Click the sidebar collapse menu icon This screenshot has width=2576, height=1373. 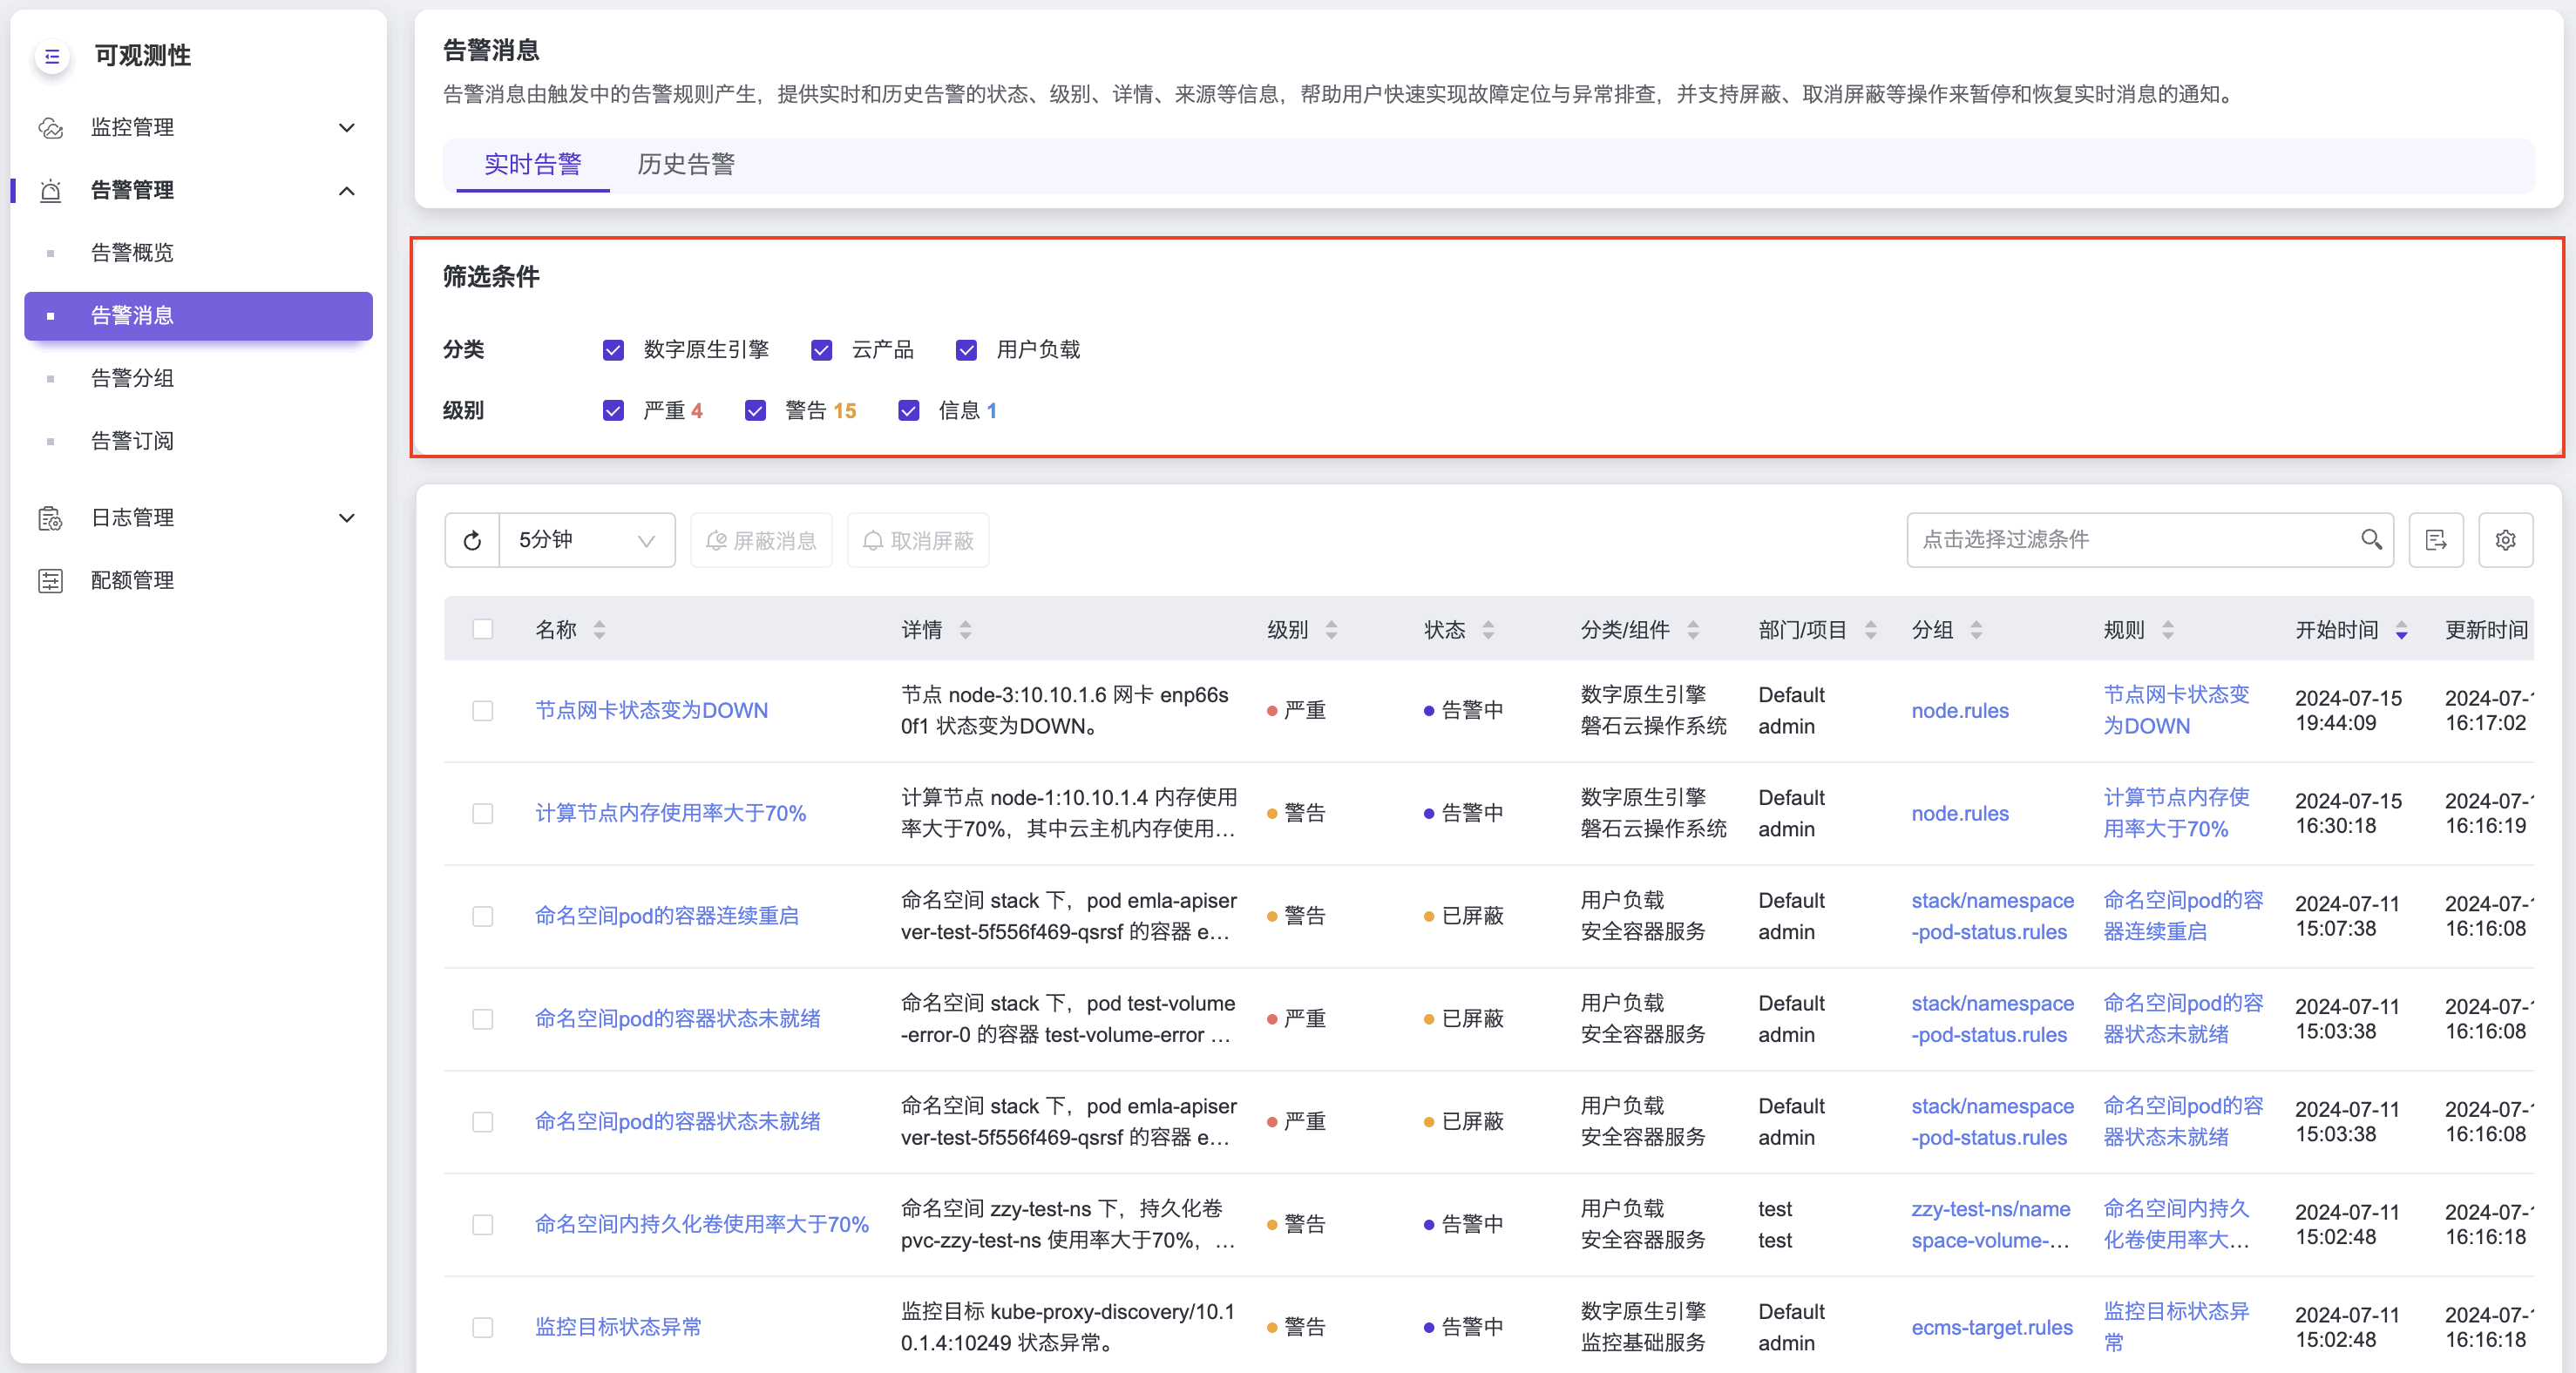point(52,56)
